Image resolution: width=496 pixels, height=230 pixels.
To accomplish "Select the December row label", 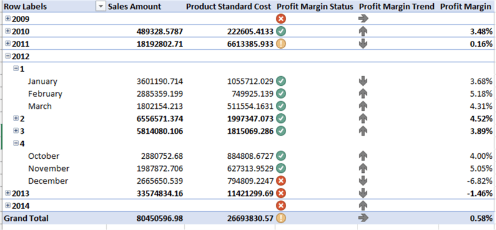I will pyautogui.click(x=48, y=181).
